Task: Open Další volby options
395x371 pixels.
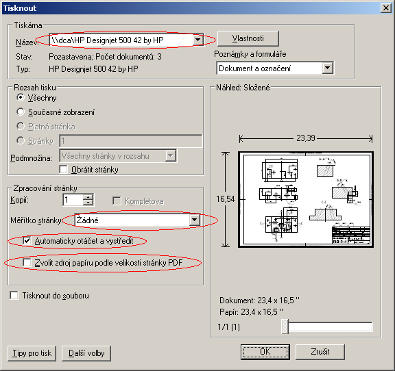Action: 86,353
